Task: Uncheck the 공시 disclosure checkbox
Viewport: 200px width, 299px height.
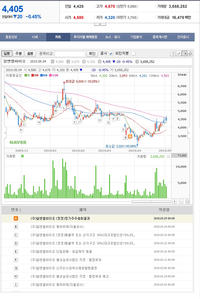Action: pyautogui.click(x=111, y=54)
